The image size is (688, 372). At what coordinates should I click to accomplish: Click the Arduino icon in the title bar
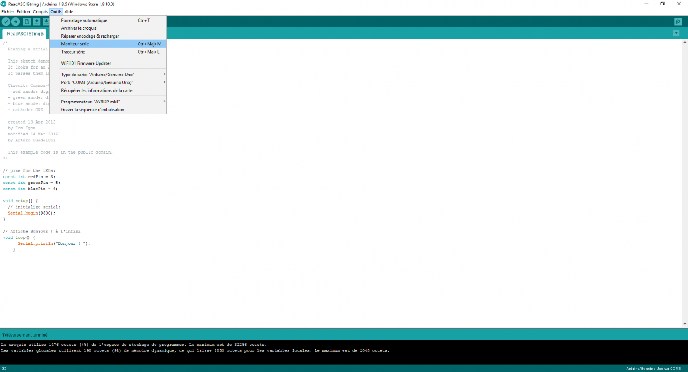point(4,4)
